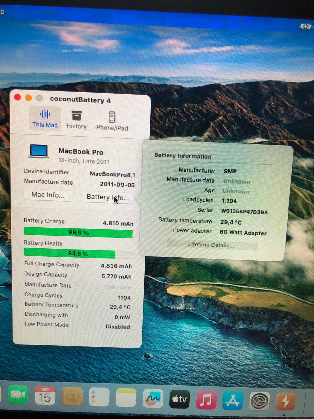The width and height of the screenshot is (314, 419).
Task: Click the Charge Cycles value 1194
Action: point(124,298)
